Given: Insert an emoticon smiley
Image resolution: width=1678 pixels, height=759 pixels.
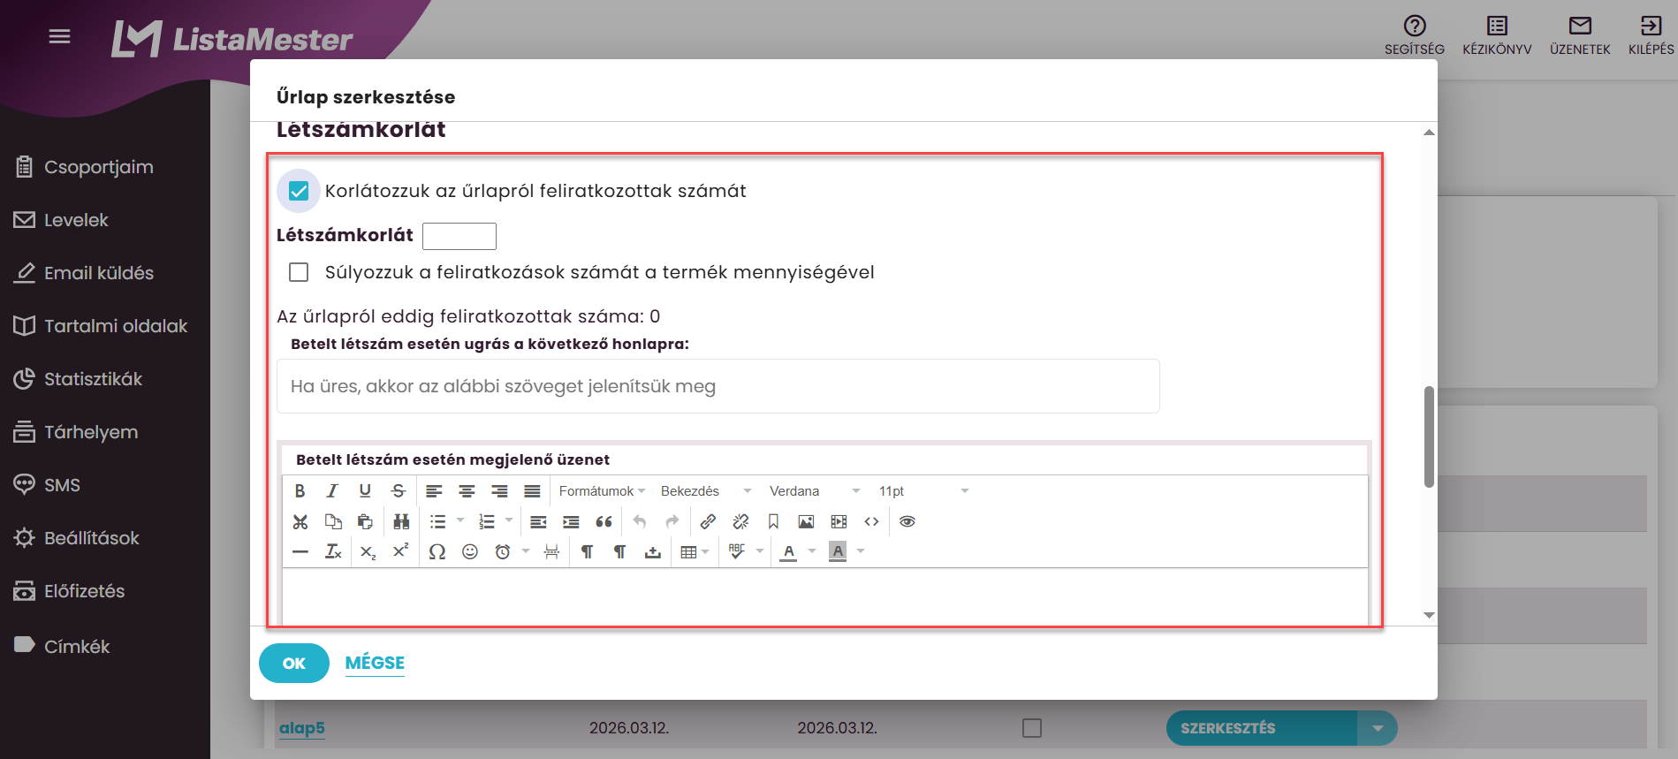Looking at the screenshot, I should click(x=470, y=552).
